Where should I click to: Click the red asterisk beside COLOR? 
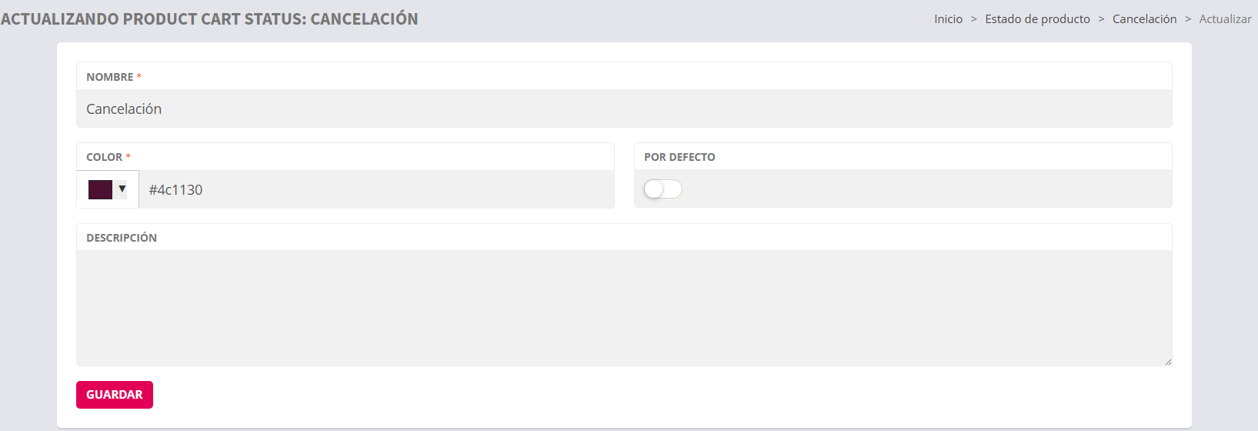[128, 157]
